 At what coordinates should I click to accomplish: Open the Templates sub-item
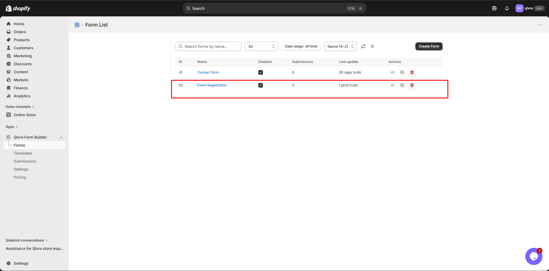point(23,153)
